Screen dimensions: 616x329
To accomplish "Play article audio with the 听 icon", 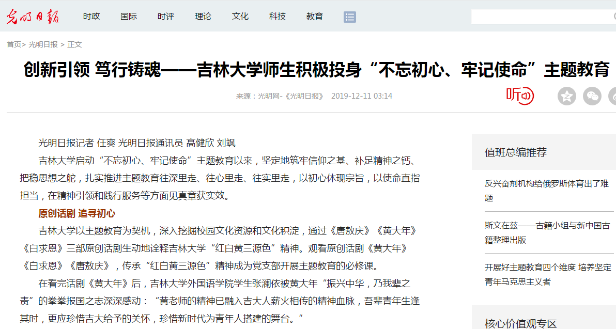I will (x=519, y=96).
